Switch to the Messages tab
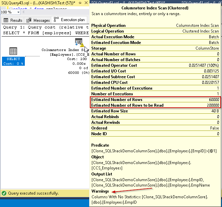The height and width of the screenshot is (207, 222). point(38,20)
